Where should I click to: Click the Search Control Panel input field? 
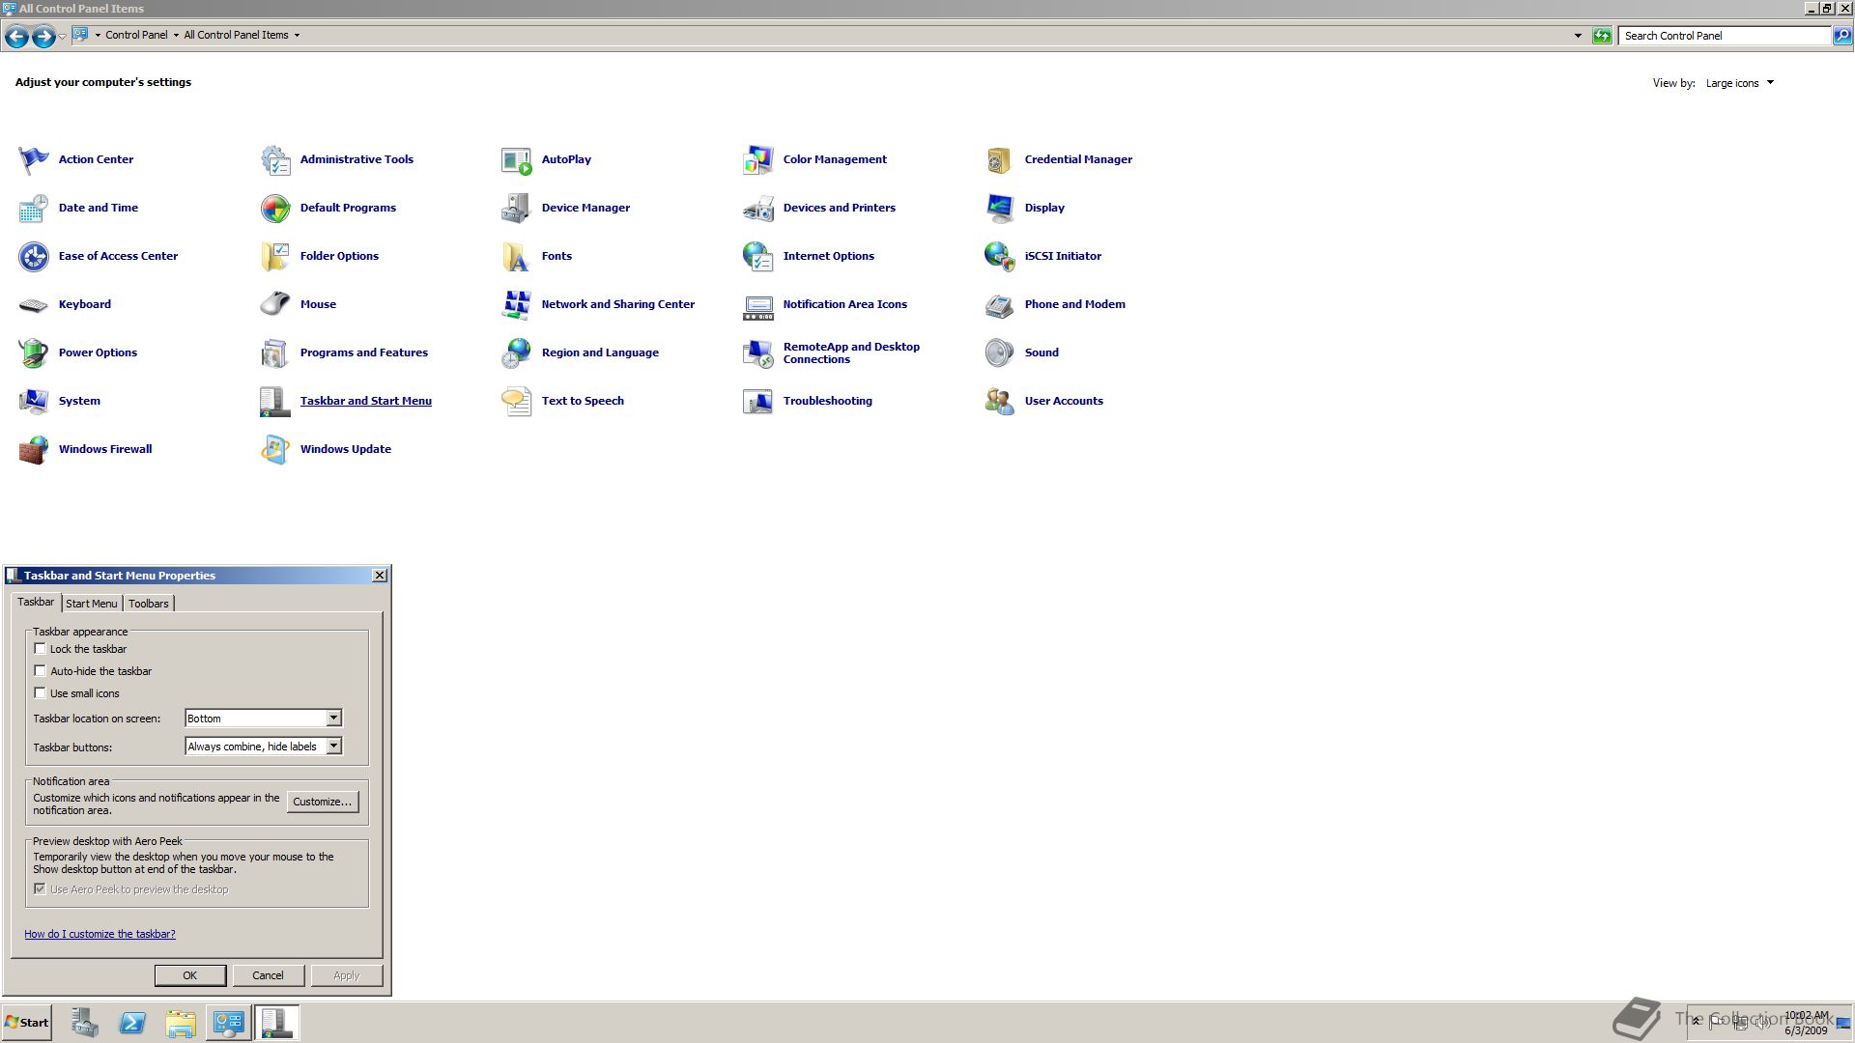[1725, 36]
